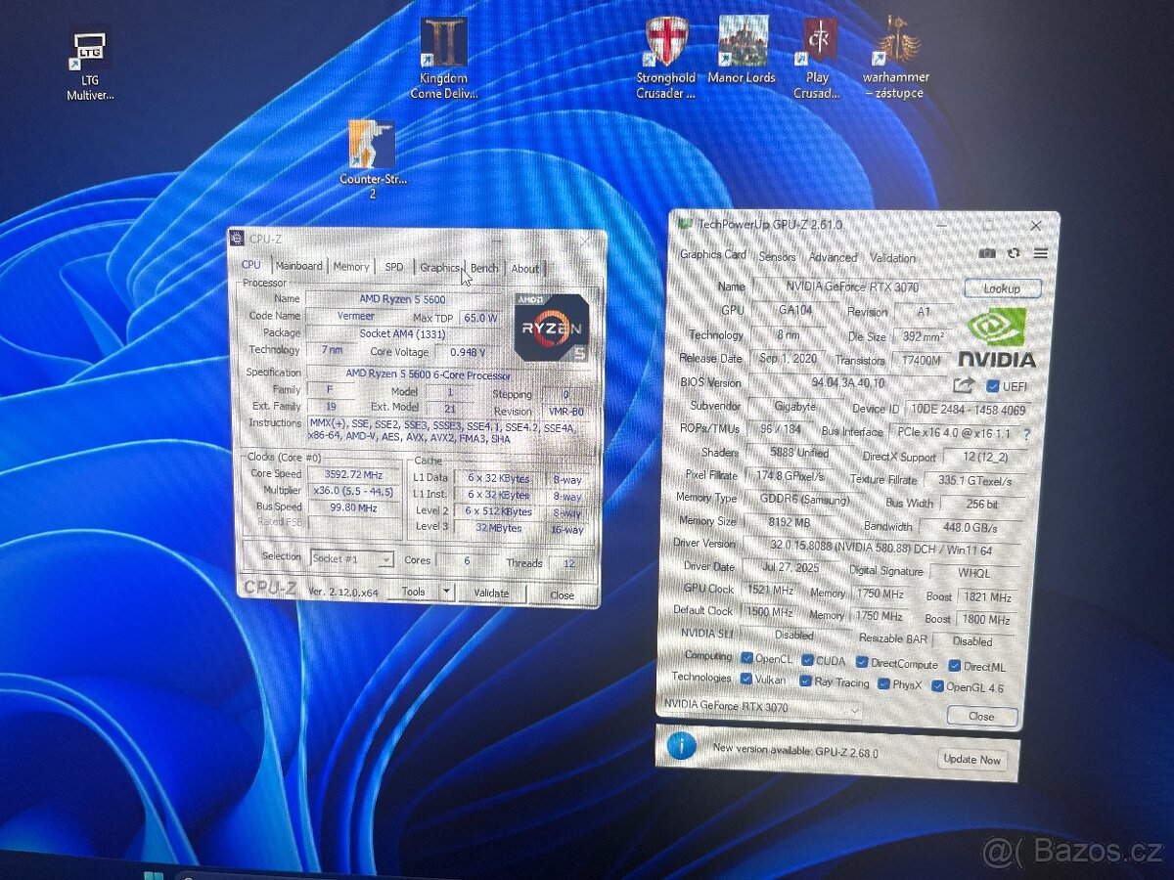Image resolution: width=1174 pixels, height=880 pixels.
Task: Toggle the OpenGL 4.6 checkbox
Action: (937, 686)
